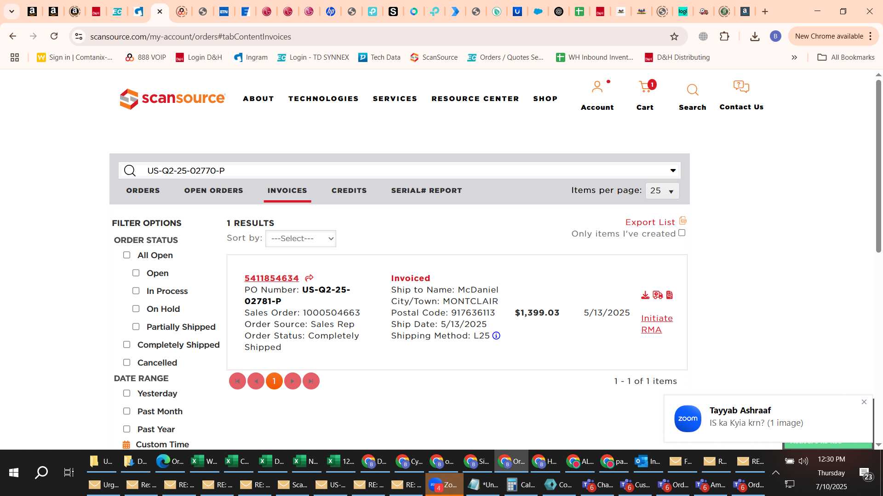This screenshot has width=883, height=496.
Task: Click the Export List link
Action: (650, 222)
